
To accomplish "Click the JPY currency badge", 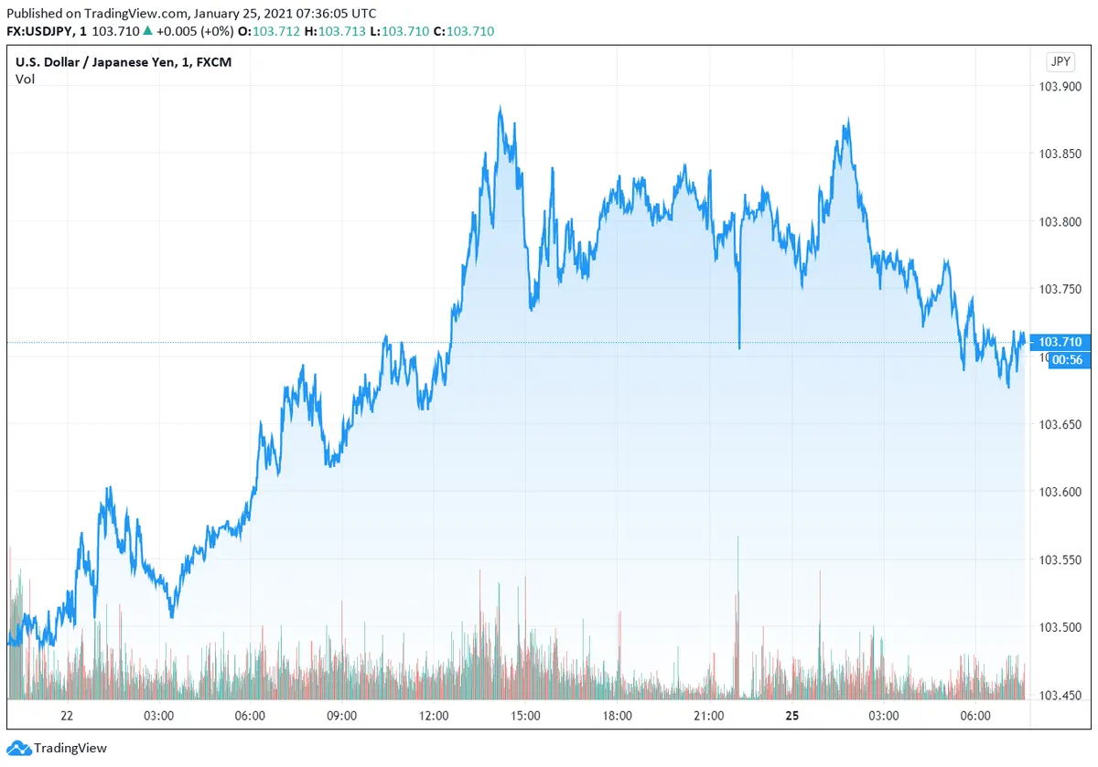I will (x=1060, y=62).
